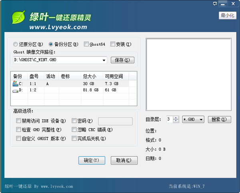Click the 卷标 column header

click(70, 76)
